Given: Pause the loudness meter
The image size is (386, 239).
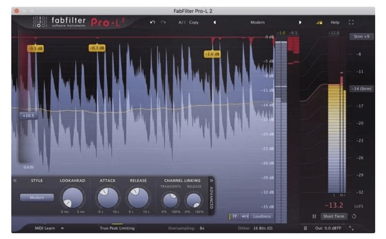Looking at the screenshot, I should (314, 216).
